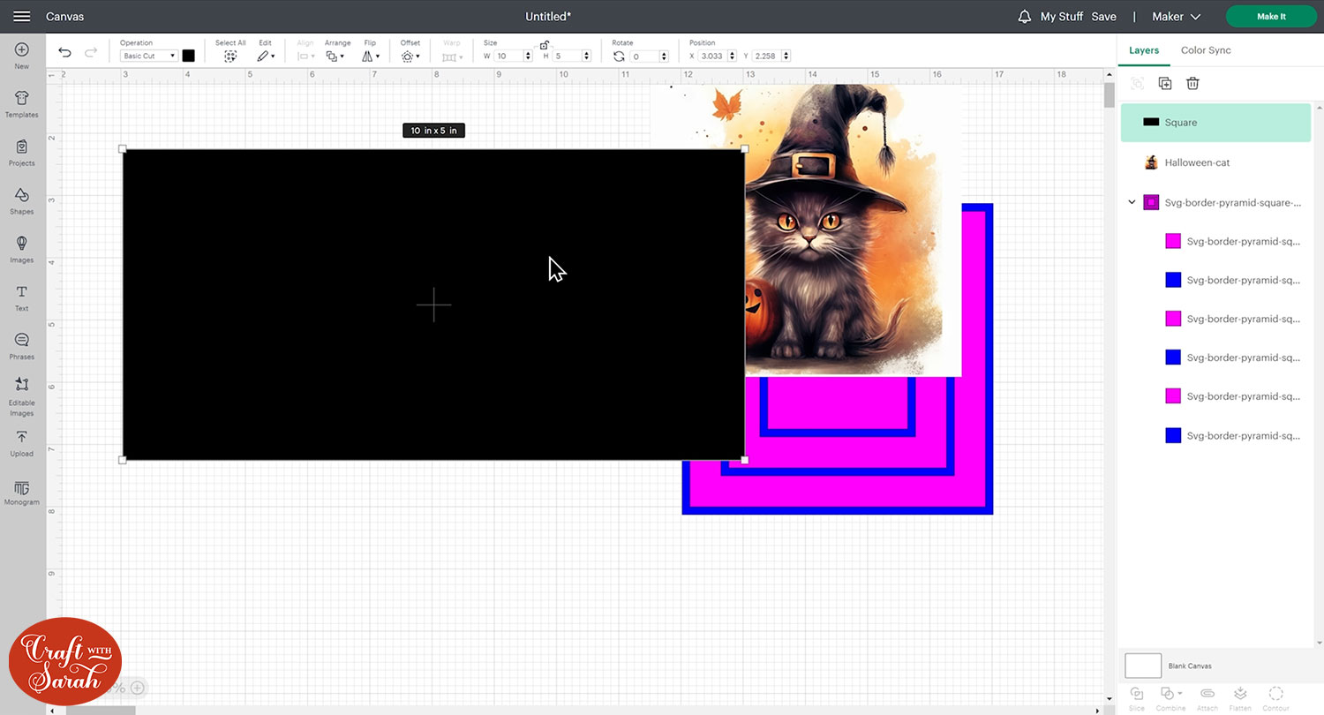
Task: Click the Rotate stepper arrows
Action: click(x=664, y=56)
